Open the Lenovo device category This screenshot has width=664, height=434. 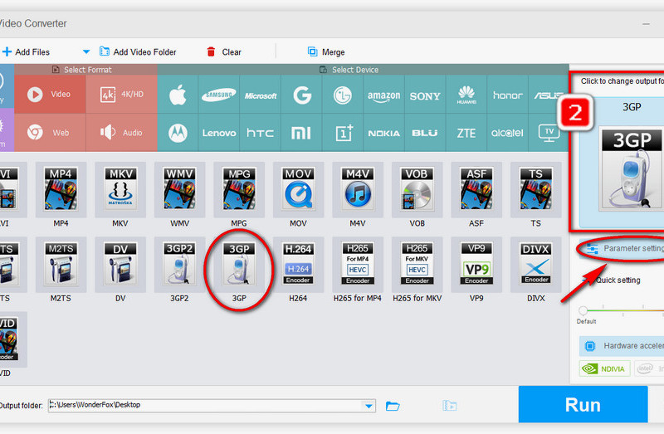218,133
